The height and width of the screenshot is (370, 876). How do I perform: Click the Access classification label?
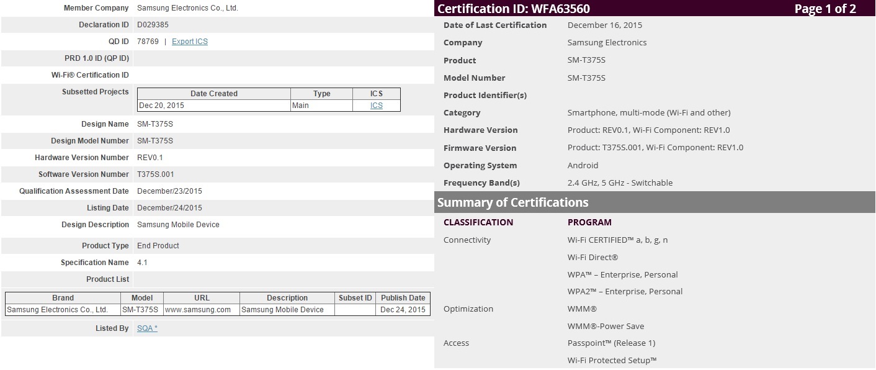coord(456,343)
